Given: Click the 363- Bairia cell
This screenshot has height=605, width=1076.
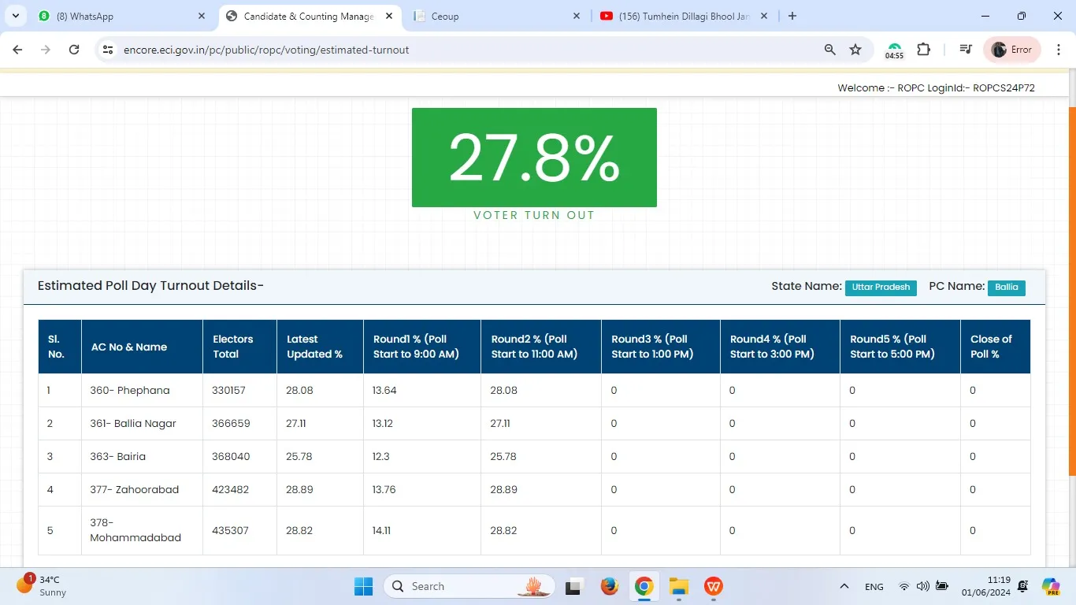Looking at the screenshot, I should click(x=142, y=457).
